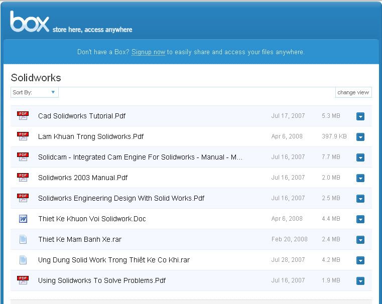Viewport: 382px width, 304px height.
Task: Follow the Signup now link
Action: pos(148,52)
